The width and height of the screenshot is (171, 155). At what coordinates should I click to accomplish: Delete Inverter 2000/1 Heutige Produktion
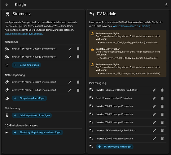pyautogui.click(x=162, y=106)
